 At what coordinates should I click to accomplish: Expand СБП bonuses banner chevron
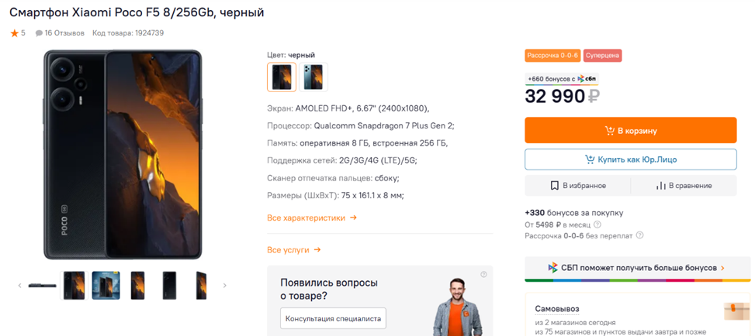coord(722,268)
